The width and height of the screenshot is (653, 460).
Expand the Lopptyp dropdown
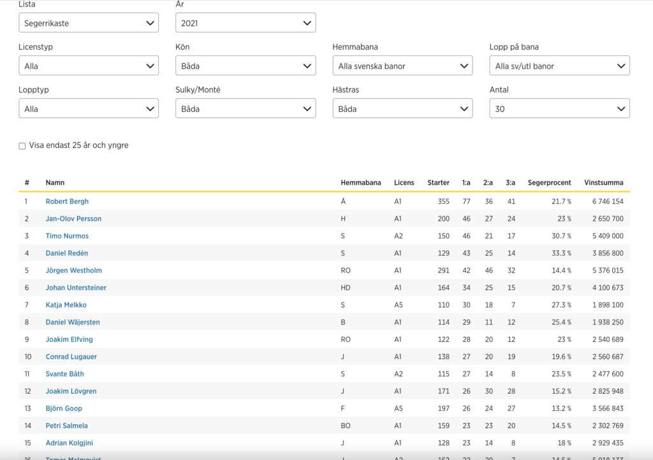tap(89, 108)
